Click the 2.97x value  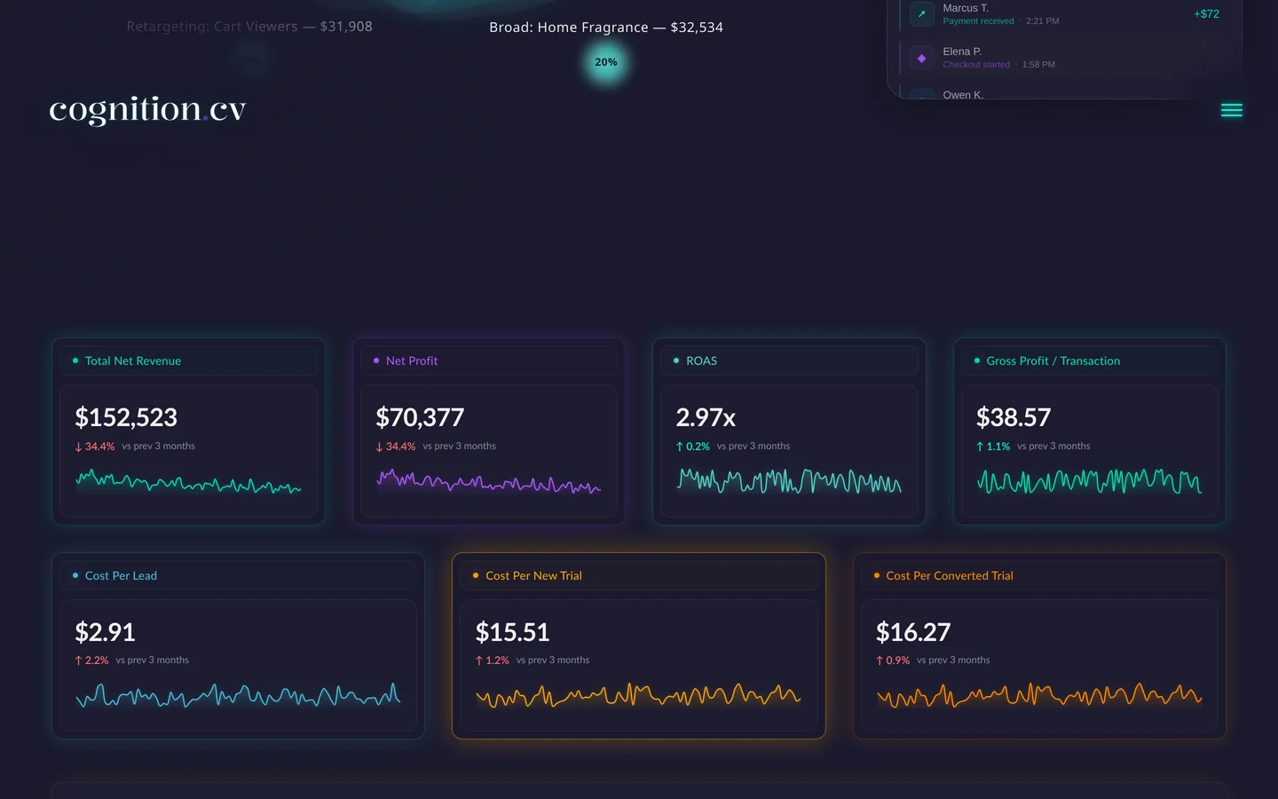click(x=706, y=417)
